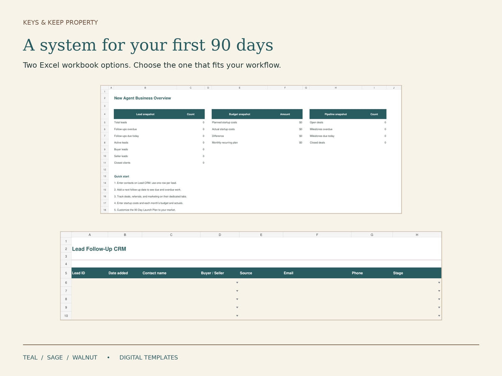Open Stage dropdown arrow in row 10
This screenshot has height=376, width=502.
tap(439, 316)
